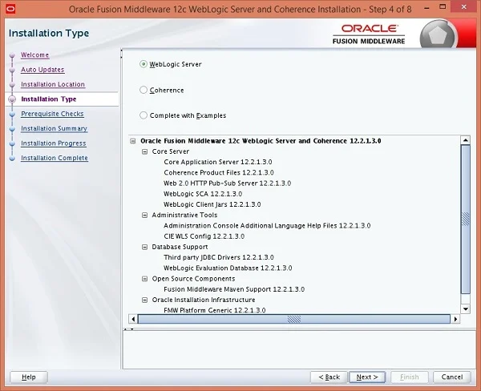This screenshot has width=481, height=391.
Task: Minimize the installer window
Action: [426, 8]
